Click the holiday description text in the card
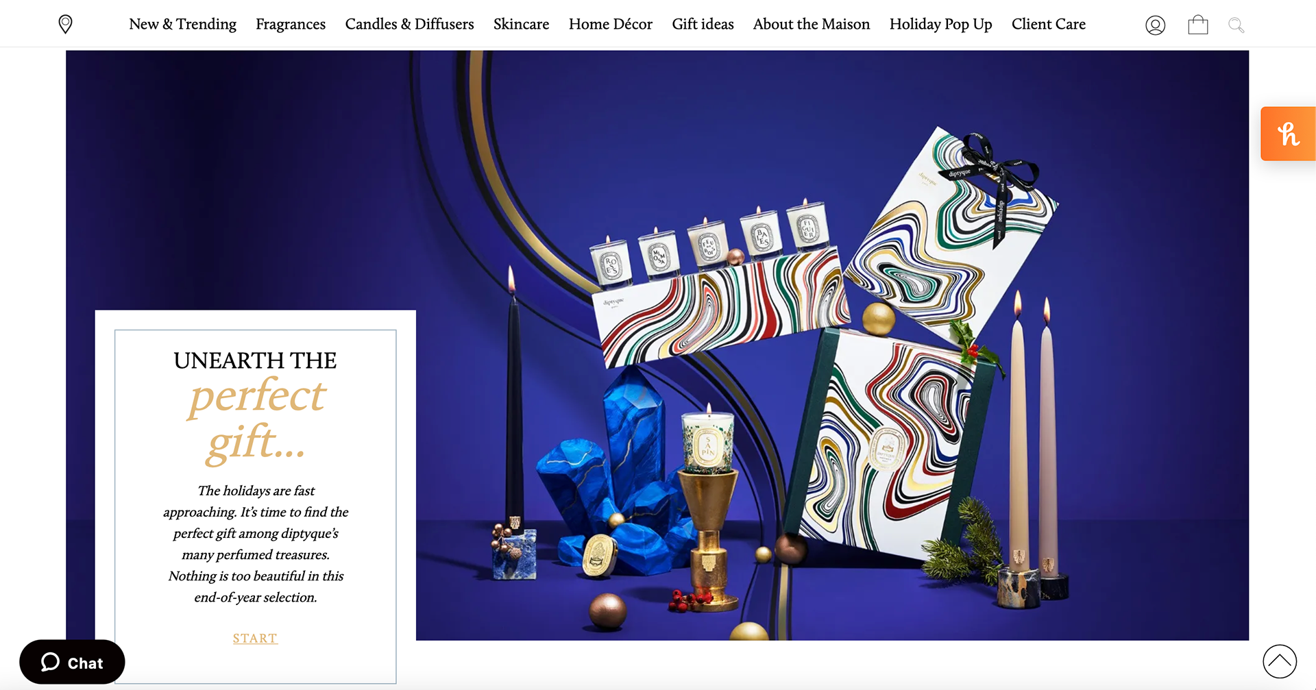The height and width of the screenshot is (690, 1316). (255, 543)
